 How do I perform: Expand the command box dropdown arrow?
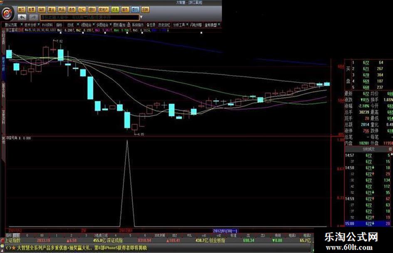[x=141, y=17]
